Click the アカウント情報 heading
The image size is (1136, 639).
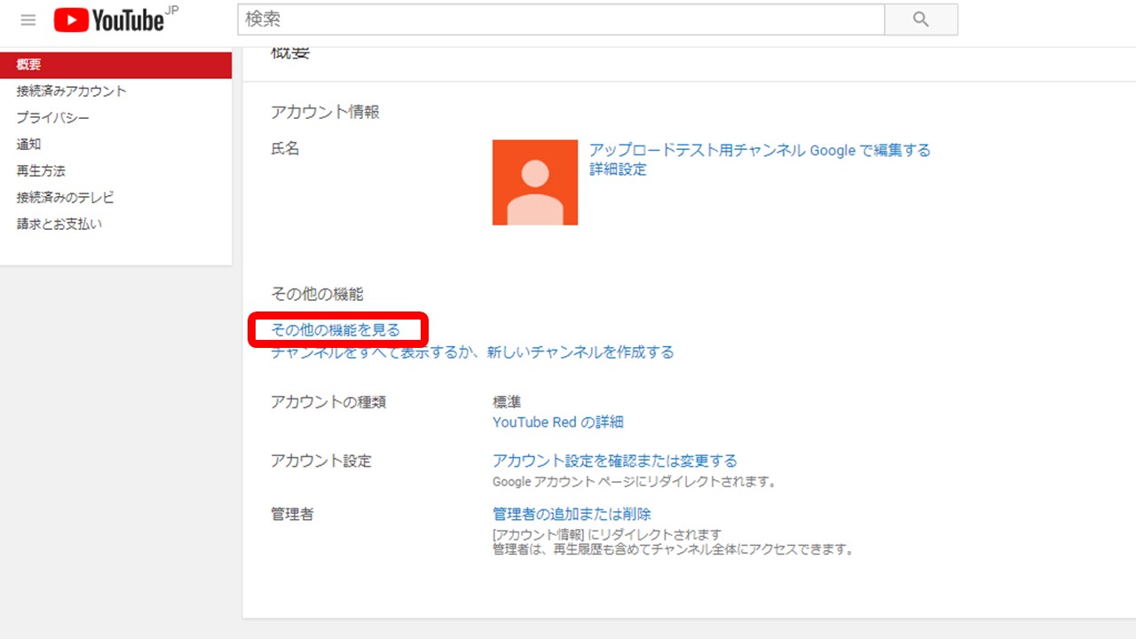[x=325, y=112]
